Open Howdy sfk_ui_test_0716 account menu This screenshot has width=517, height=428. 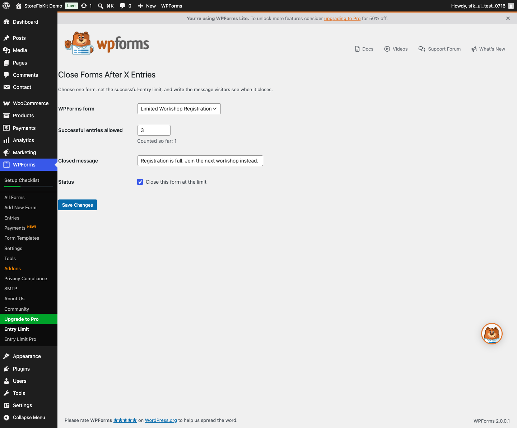click(x=482, y=6)
